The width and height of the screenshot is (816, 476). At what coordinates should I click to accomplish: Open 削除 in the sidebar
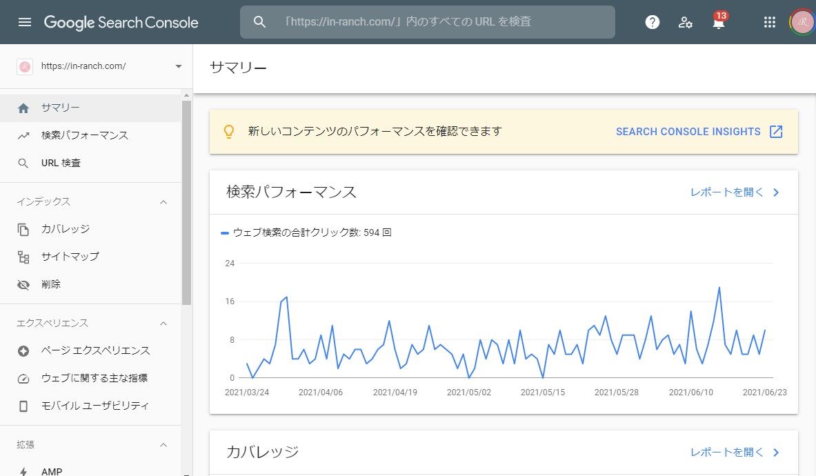tap(90, 284)
